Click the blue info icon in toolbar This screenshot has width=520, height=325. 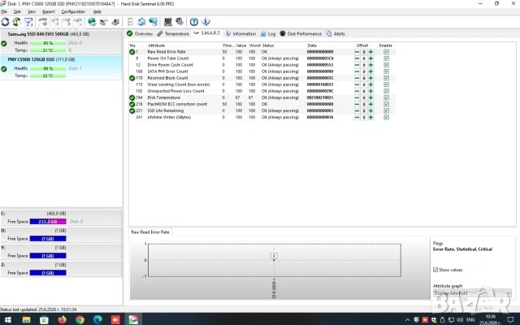pos(206,22)
